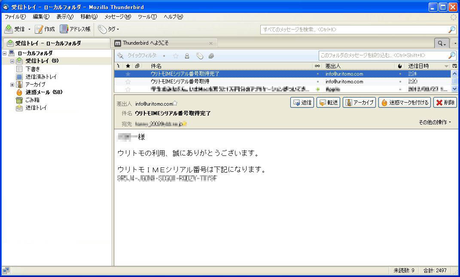The image size is (460, 277).
Task: Open the メッセージ(M) menu
Action: [x=117, y=17]
